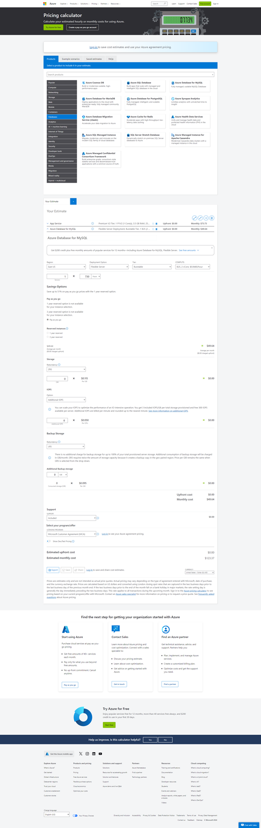Click the Export button

click(53, 570)
